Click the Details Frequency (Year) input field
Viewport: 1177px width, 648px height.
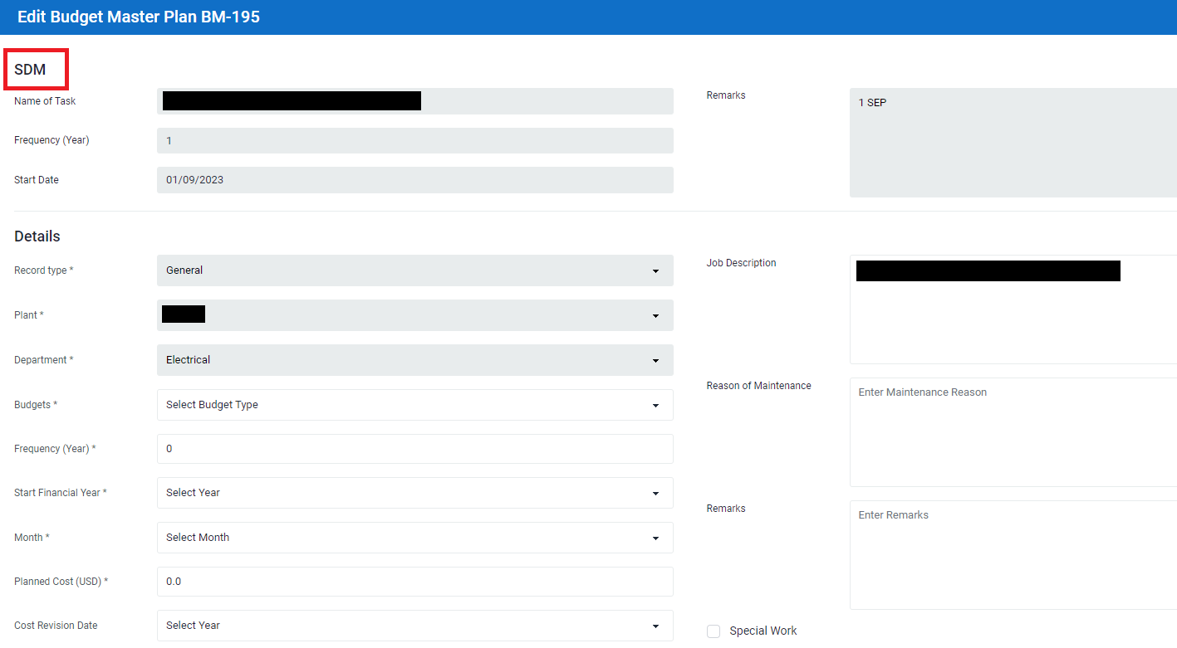[414, 449]
